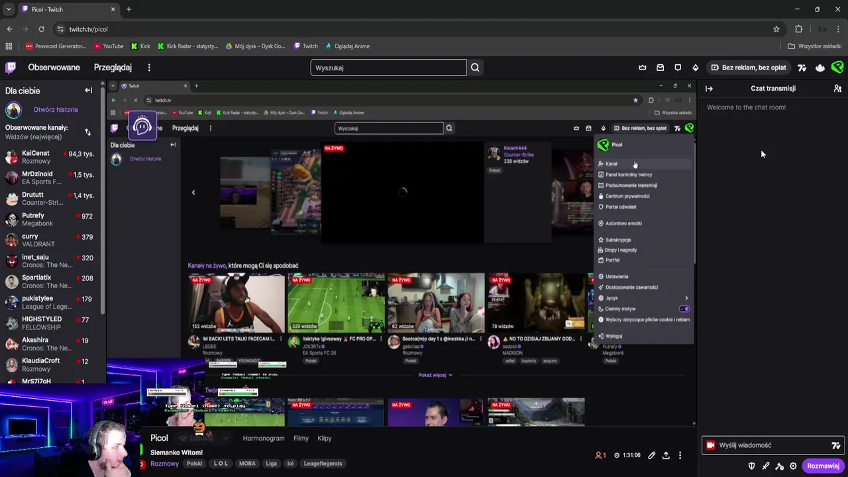This screenshot has width=848, height=477.
Task: Click the pencil edit stream info icon
Action: 652,455
